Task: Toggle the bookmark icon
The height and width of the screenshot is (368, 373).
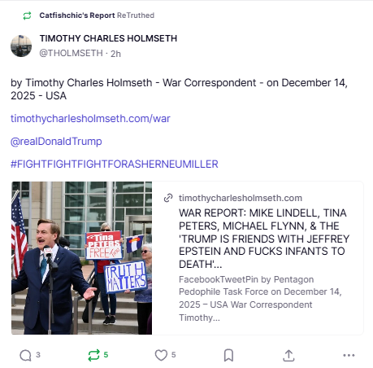Action: (x=228, y=355)
